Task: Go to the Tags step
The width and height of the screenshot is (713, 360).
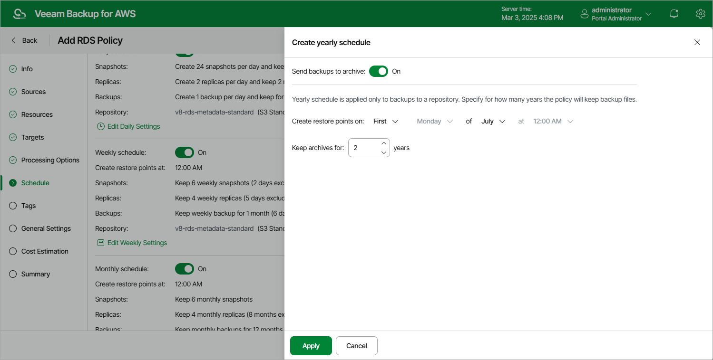Action: [x=29, y=206]
